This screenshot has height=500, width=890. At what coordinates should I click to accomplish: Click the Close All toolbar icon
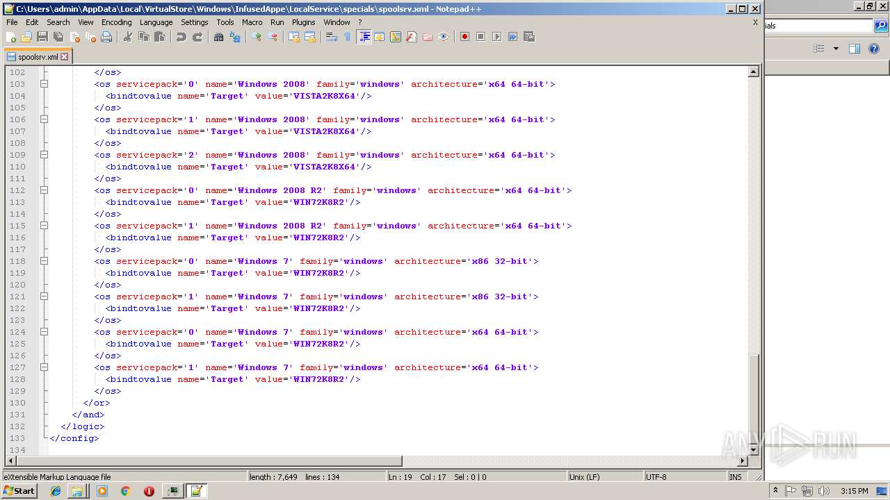pyautogui.click(x=90, y=37)
